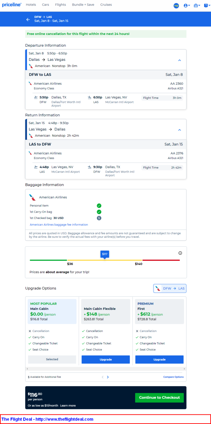The width and height of the screenshot is (211, 424).
Task: Click the X Cancellation icon under First
Action: [137, 331]
